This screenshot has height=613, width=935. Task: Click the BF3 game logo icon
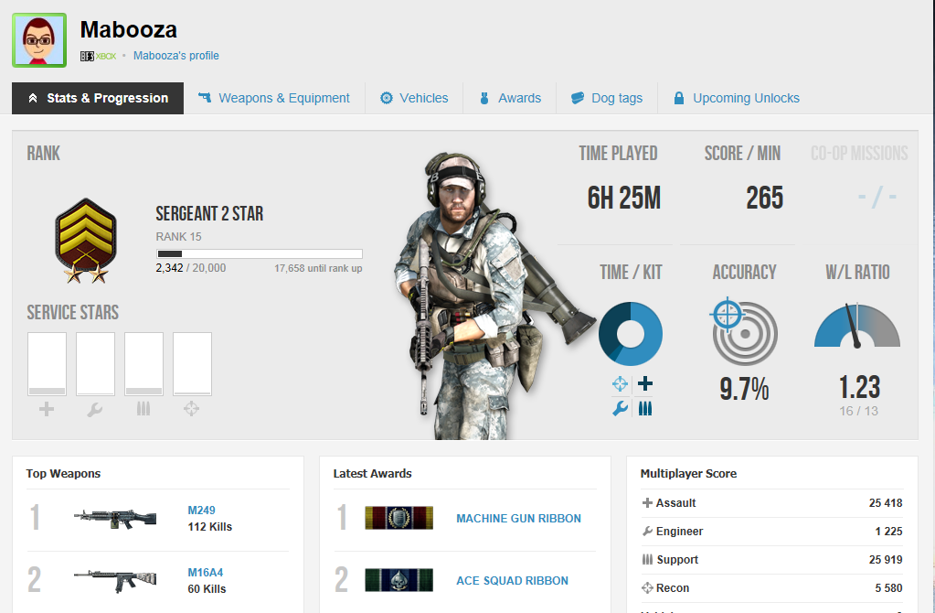click(x=87, y=56)
